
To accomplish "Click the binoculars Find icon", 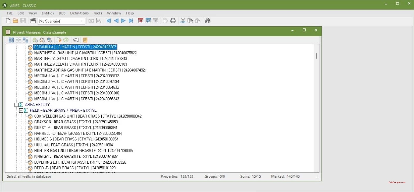I will [208, 21].
